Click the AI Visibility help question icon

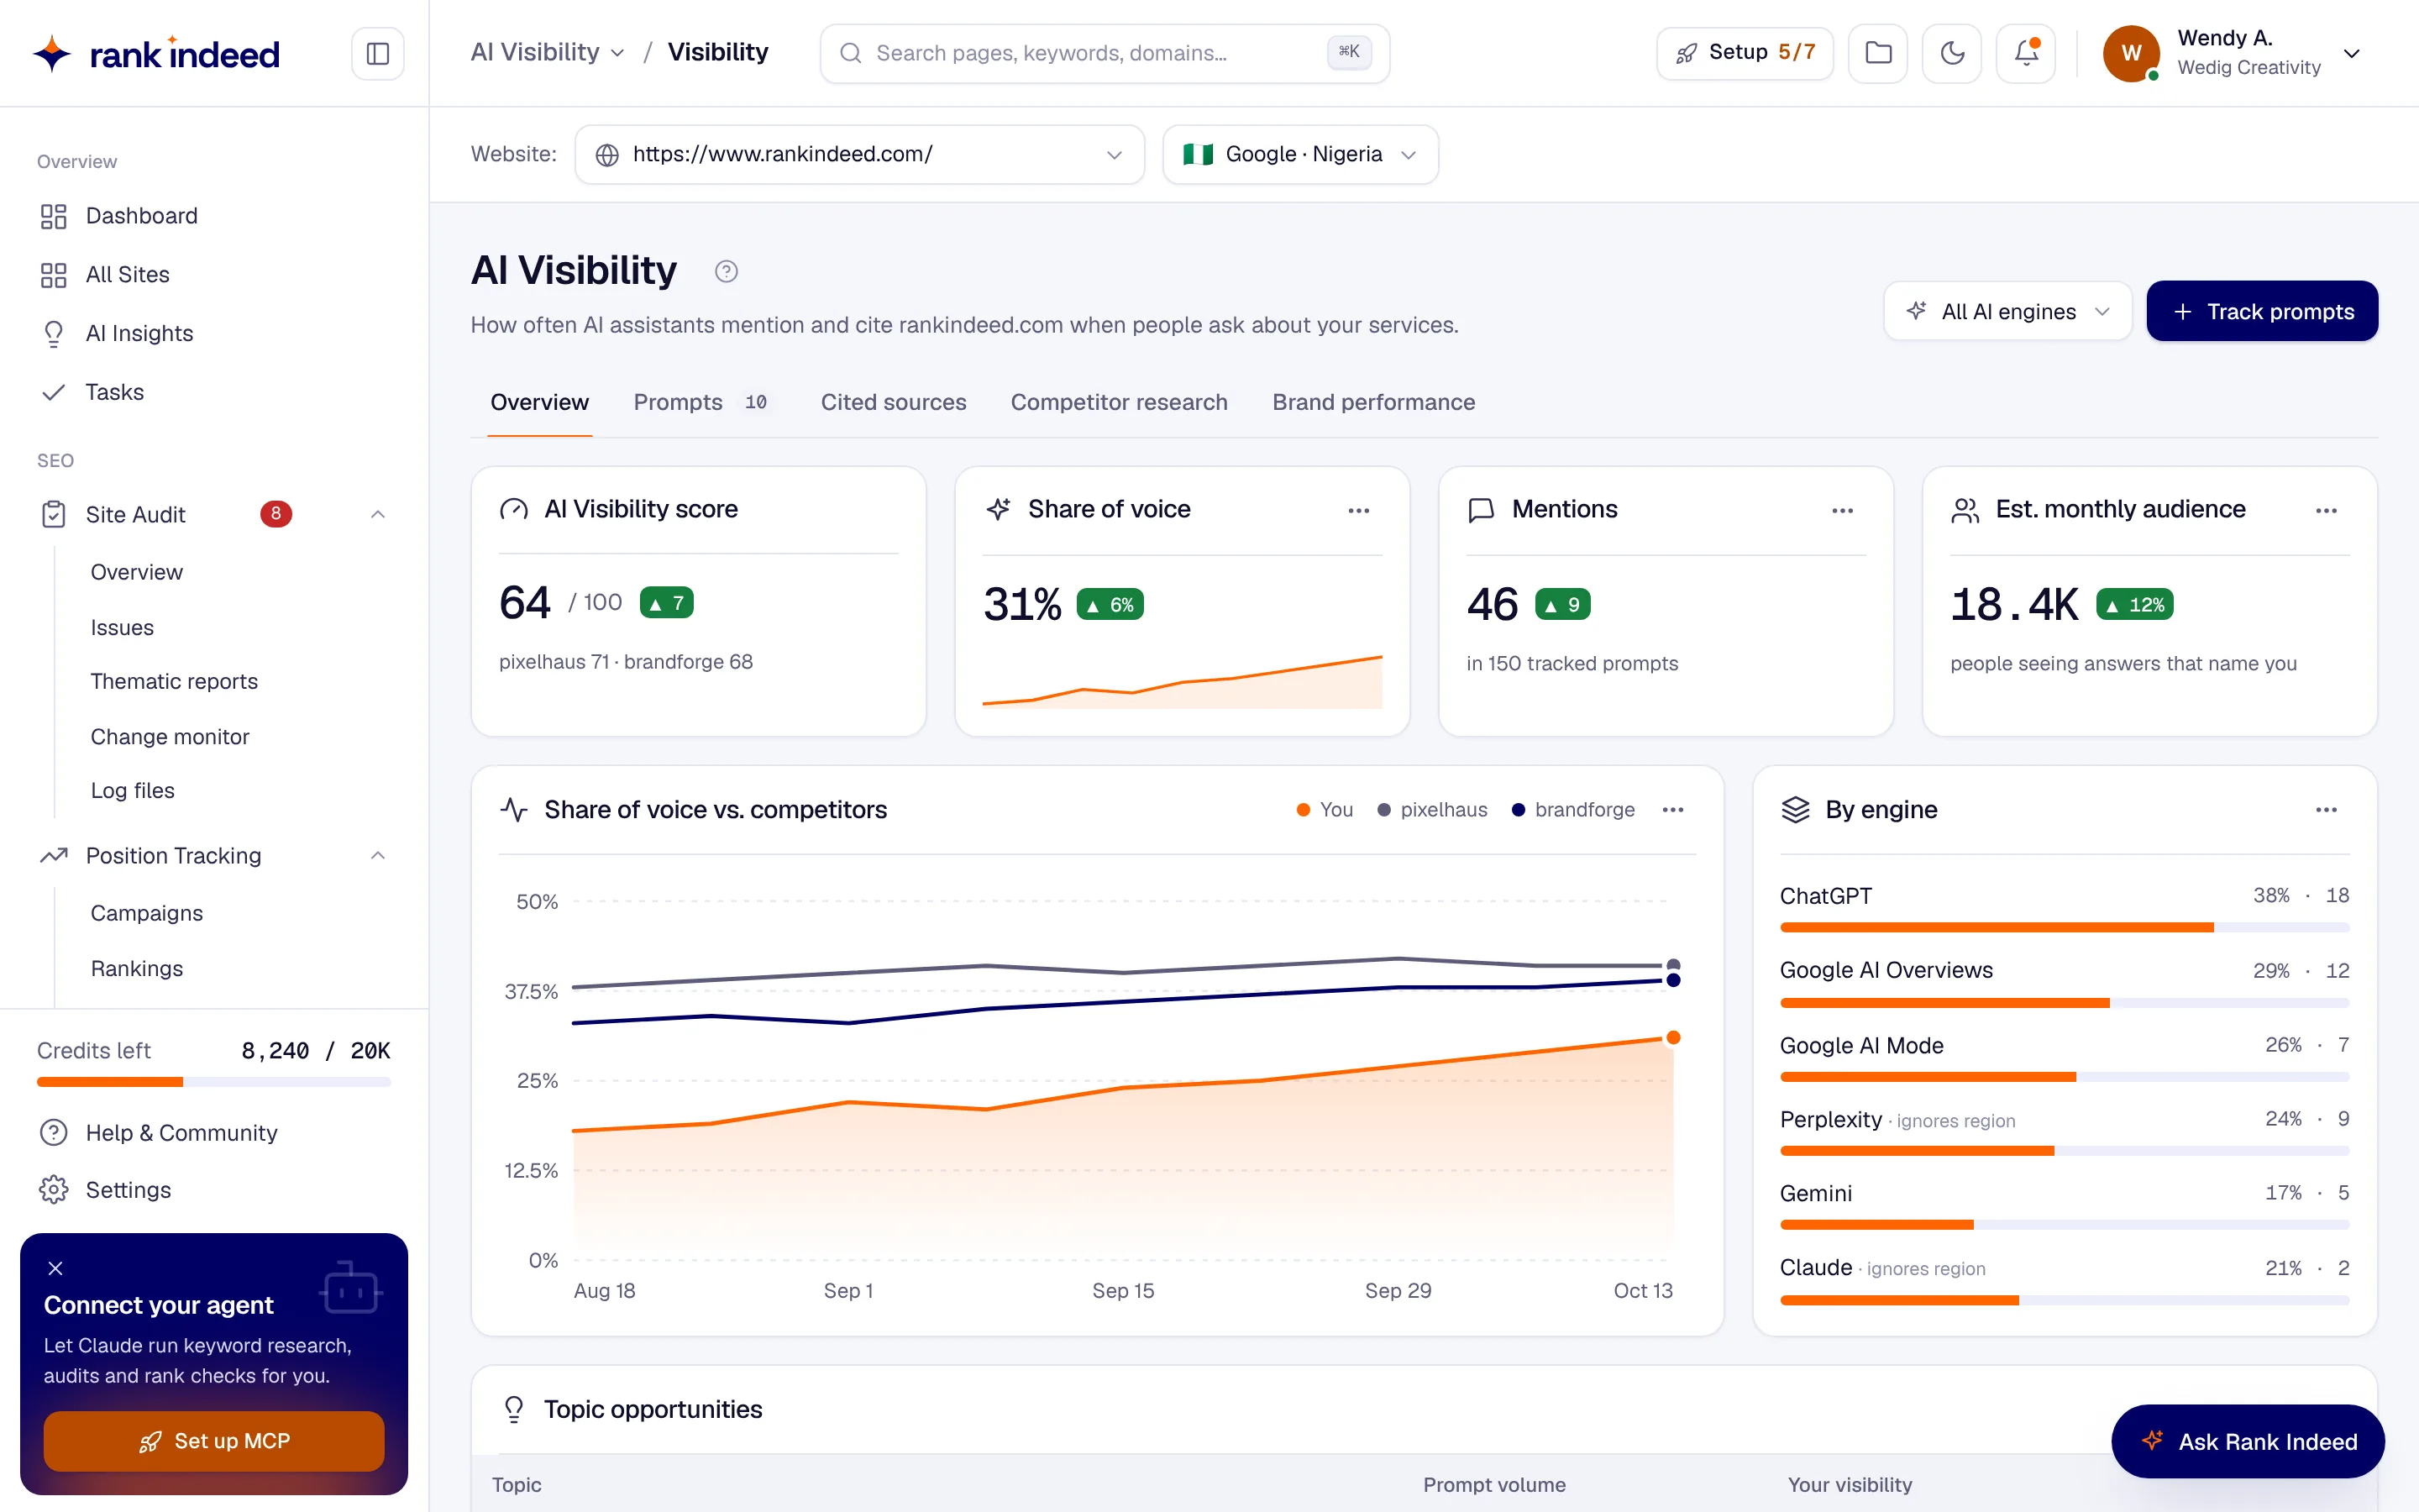[727, 271]
